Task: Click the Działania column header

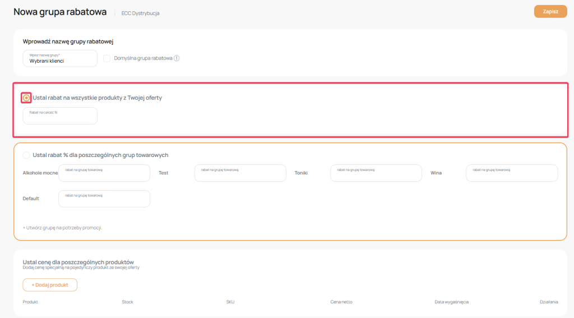Action: 549,302
